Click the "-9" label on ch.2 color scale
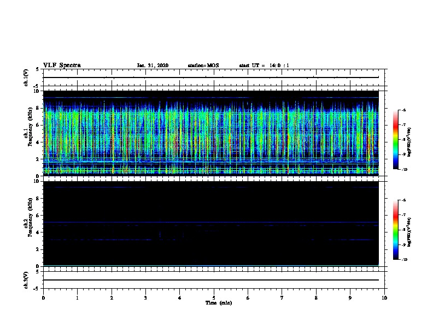Viewport: 433px width, 334px height. [403, 244]
